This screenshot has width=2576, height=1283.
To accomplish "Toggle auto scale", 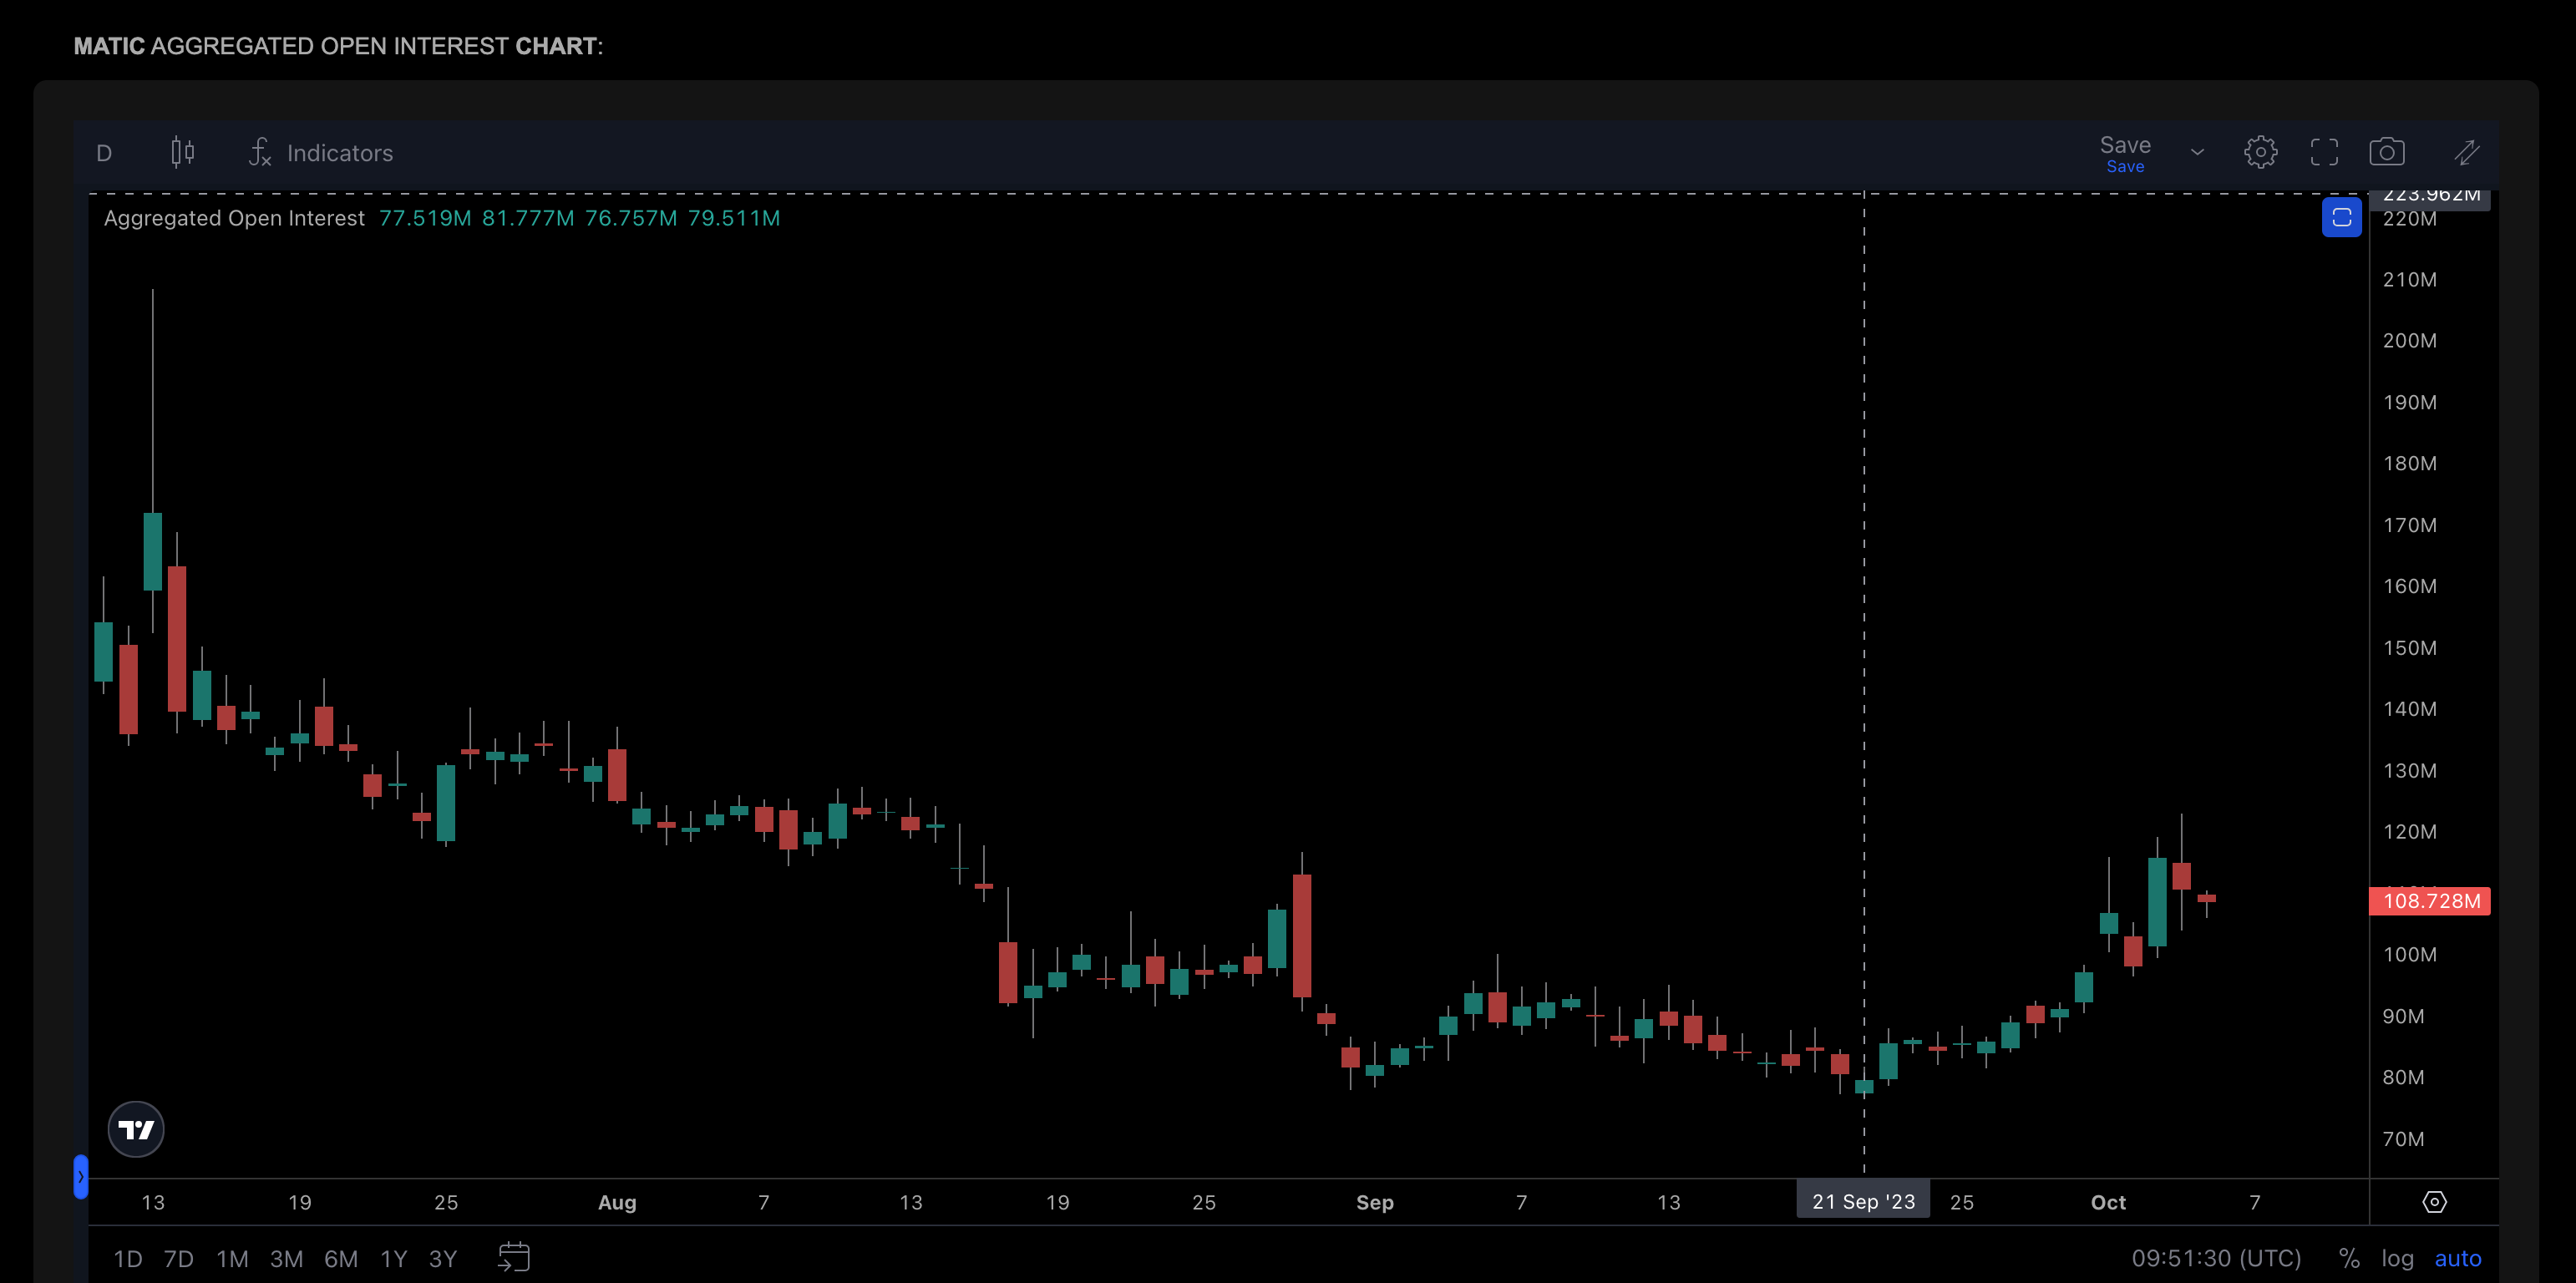I will pos(2458,1258).
